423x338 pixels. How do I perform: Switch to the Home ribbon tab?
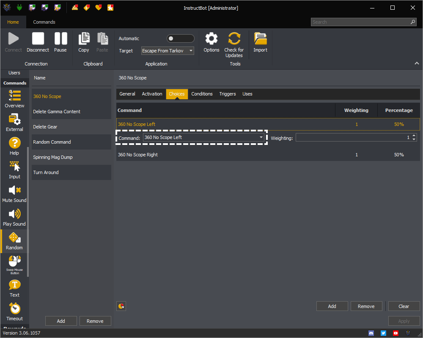[x=13, y=22]
